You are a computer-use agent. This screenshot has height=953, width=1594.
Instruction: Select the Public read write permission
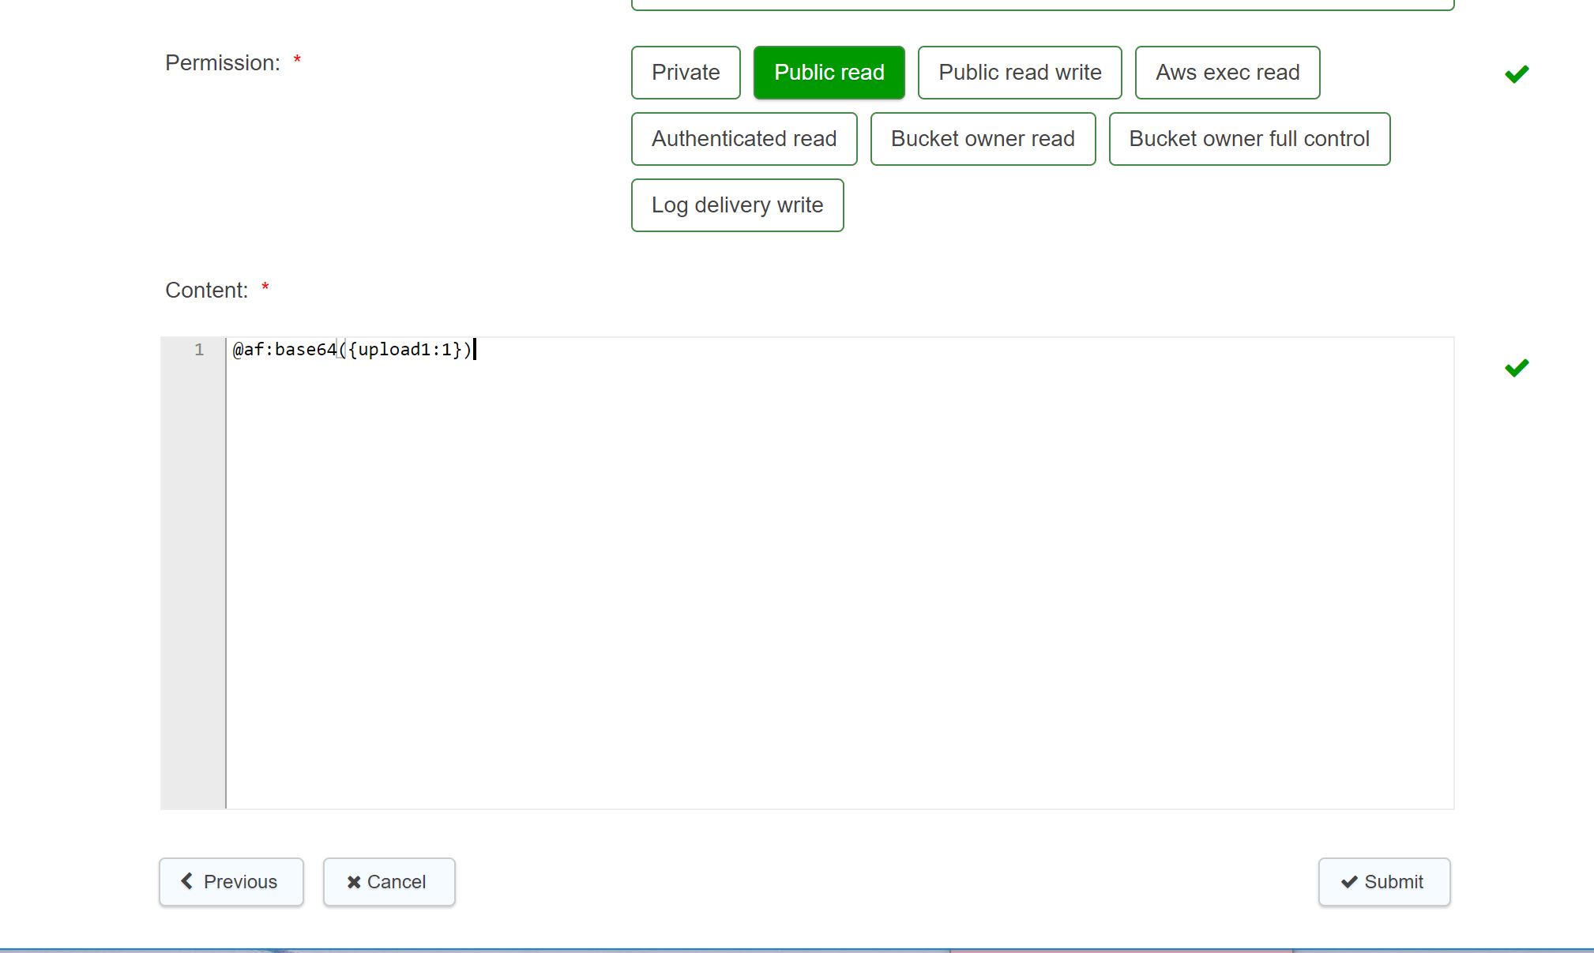[x=1019, y=72]
